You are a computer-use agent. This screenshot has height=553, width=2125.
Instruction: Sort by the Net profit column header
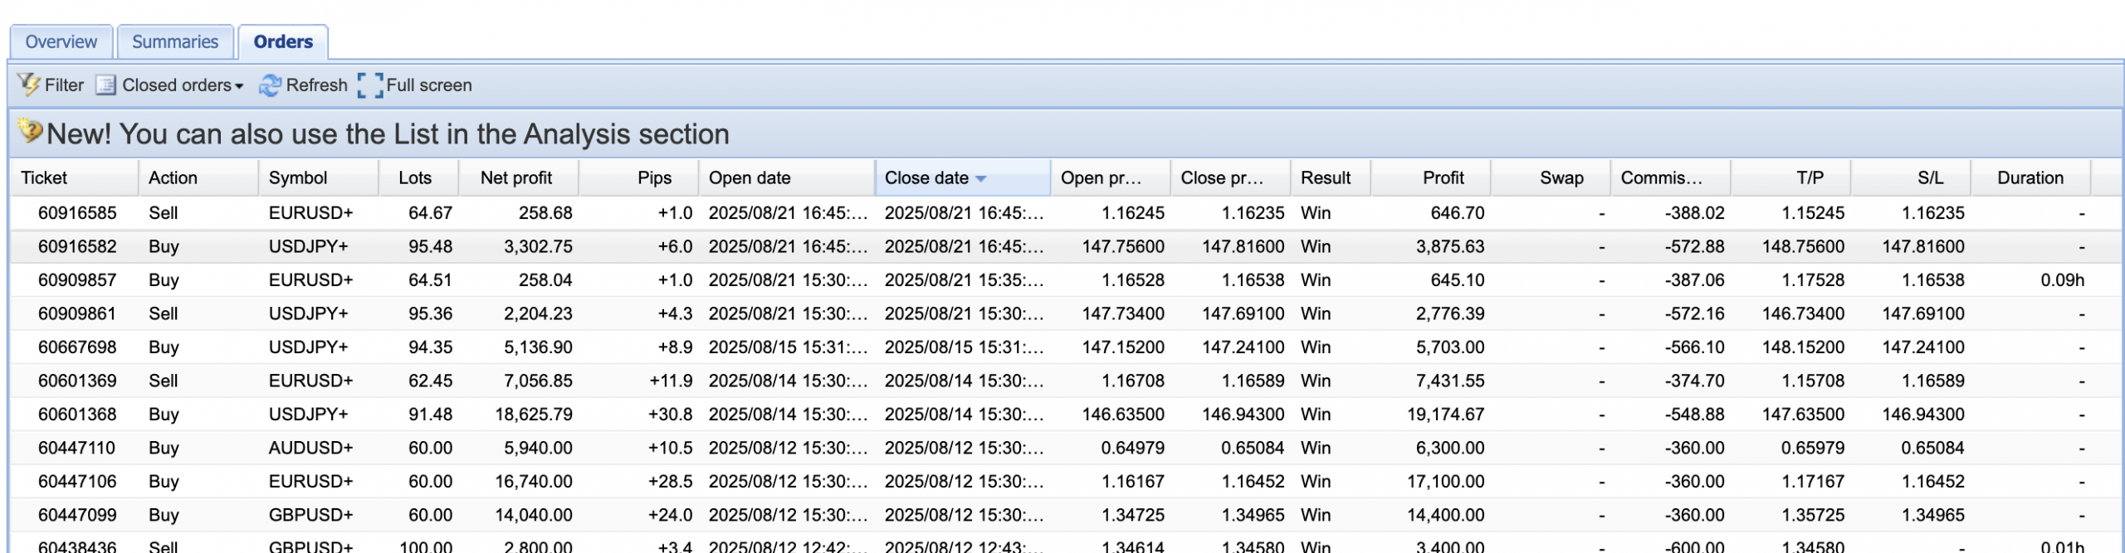(515, 177)
